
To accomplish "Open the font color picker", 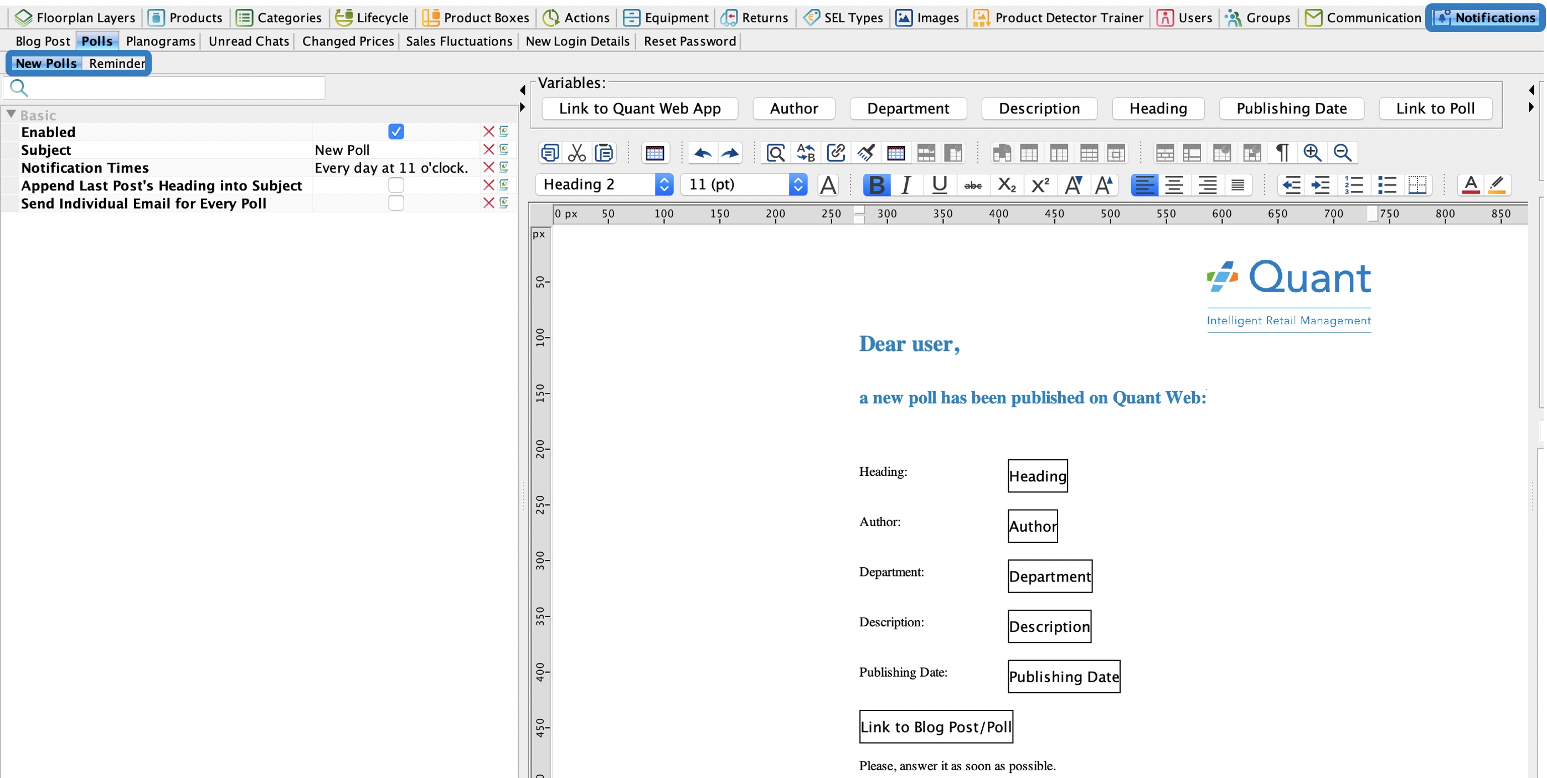I will click(1470, 185).
